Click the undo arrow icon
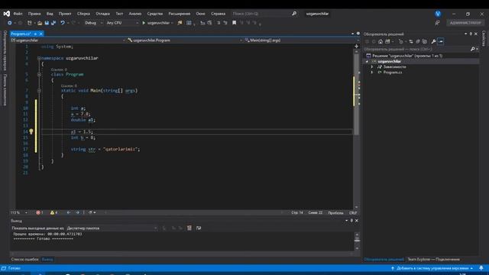 (63, 23)
